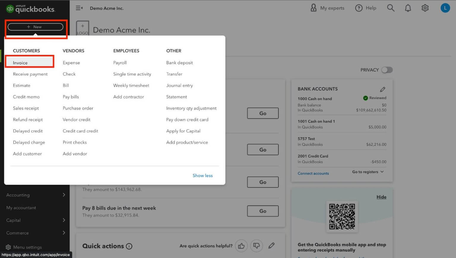456x258 pixels.
Task: Click the info icon beside Quick actions
Action: point(129,246)
